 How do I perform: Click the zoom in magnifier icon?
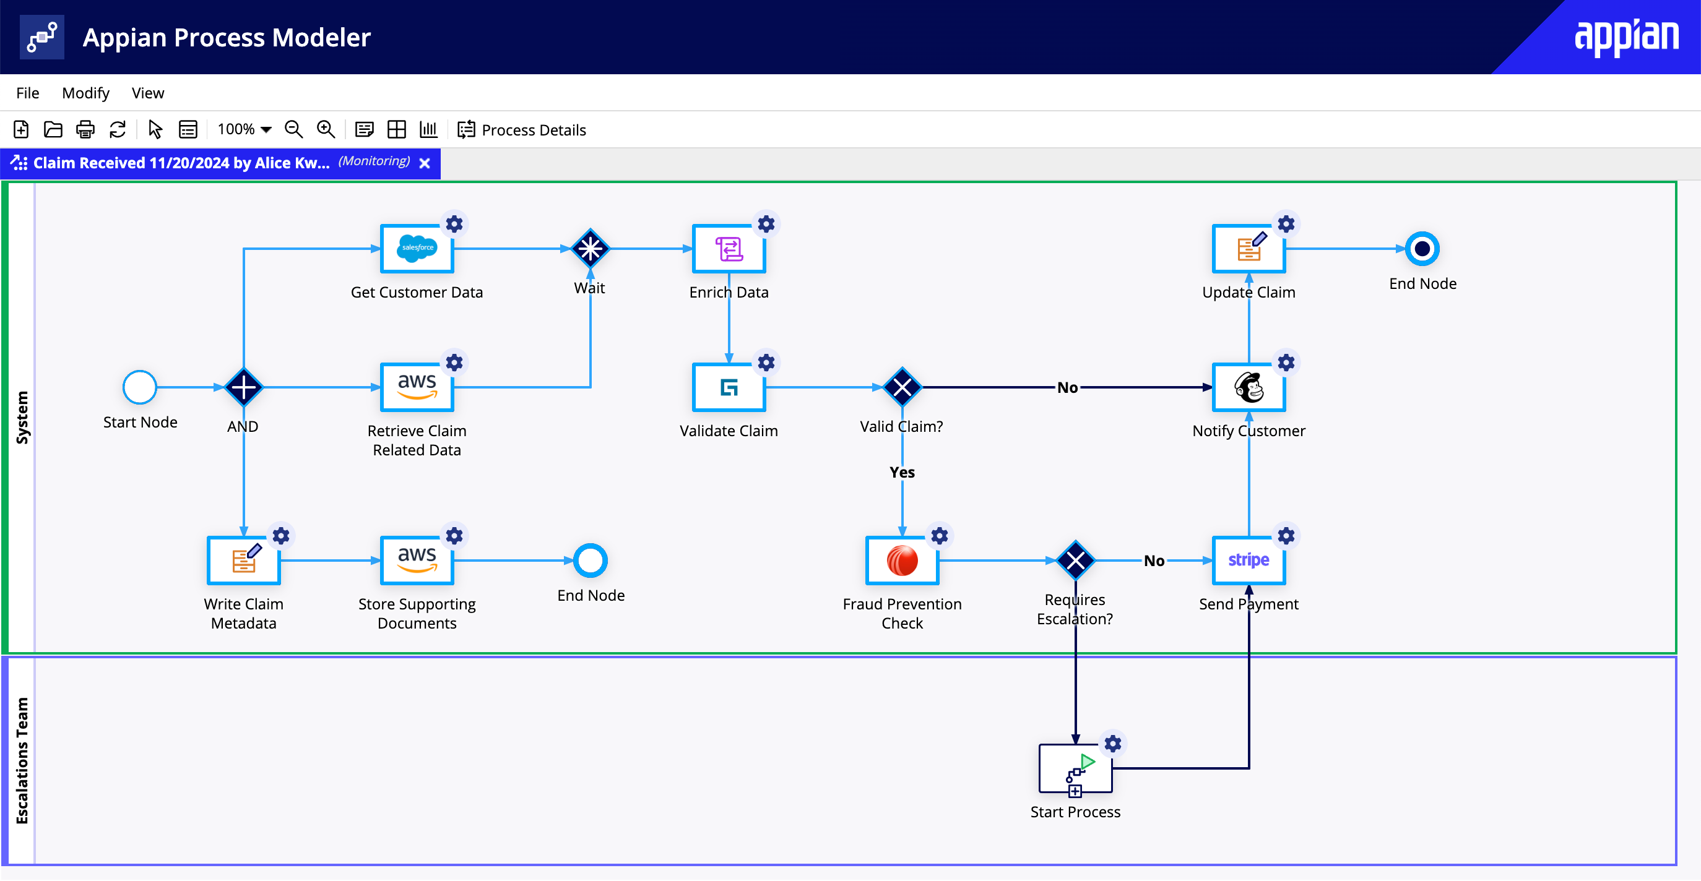(326, 129)
